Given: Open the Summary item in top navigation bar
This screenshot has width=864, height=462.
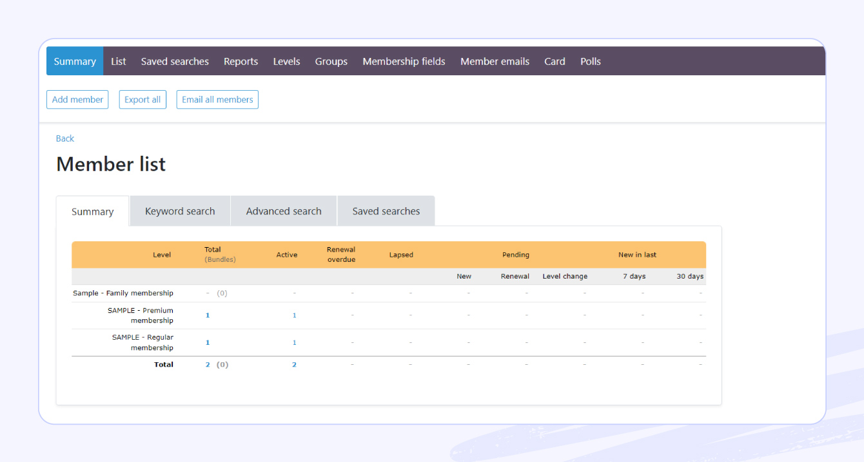Looking at the screenshot, I should (x=75, y=61).
